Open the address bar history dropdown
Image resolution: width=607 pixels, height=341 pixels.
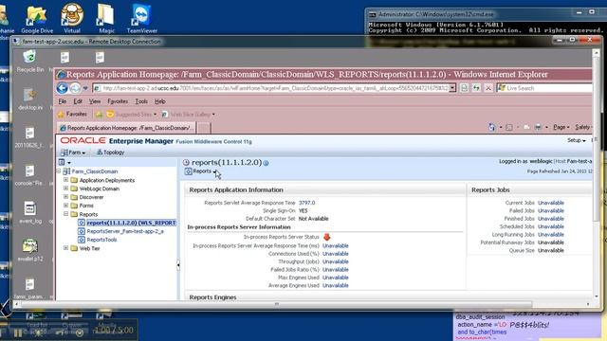[452, 88]
